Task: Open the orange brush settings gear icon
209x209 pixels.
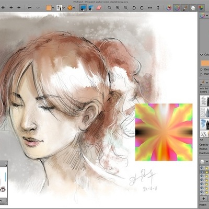Action: pos(70,8)
